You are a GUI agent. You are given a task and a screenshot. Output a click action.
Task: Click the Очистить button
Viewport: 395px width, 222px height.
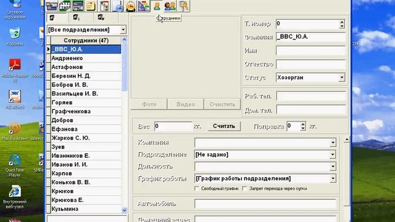222,104
